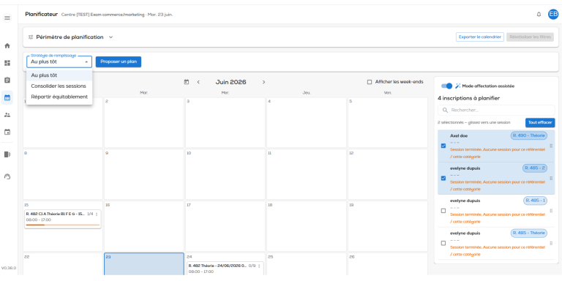Click Réinitialiser les filtres button

tap(530, 37)
